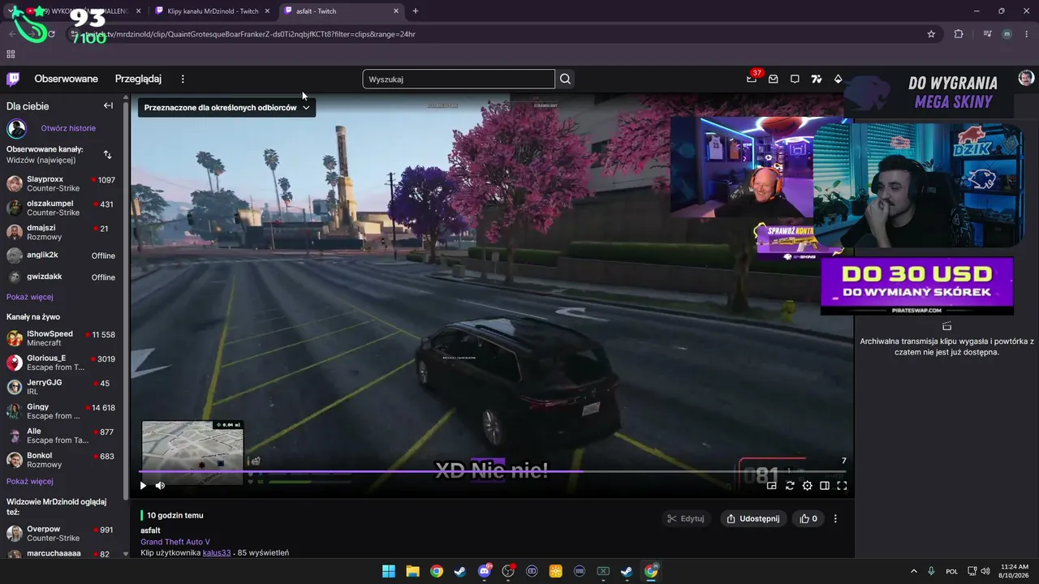Click the Bits diamond icon in header
Image resolution: width=1039 pixels, height=584 pixels.
pos(838,79)
